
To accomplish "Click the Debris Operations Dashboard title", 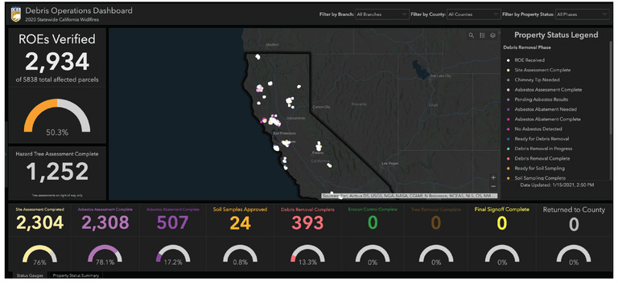I will [79, 10].
